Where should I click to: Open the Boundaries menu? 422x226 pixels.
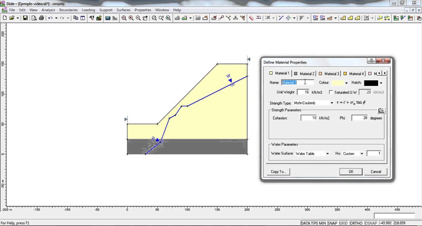(68, 10)
